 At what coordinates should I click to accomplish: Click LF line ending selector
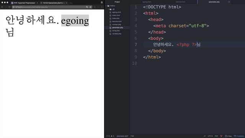pyautogui.click(x=204, y=136)
